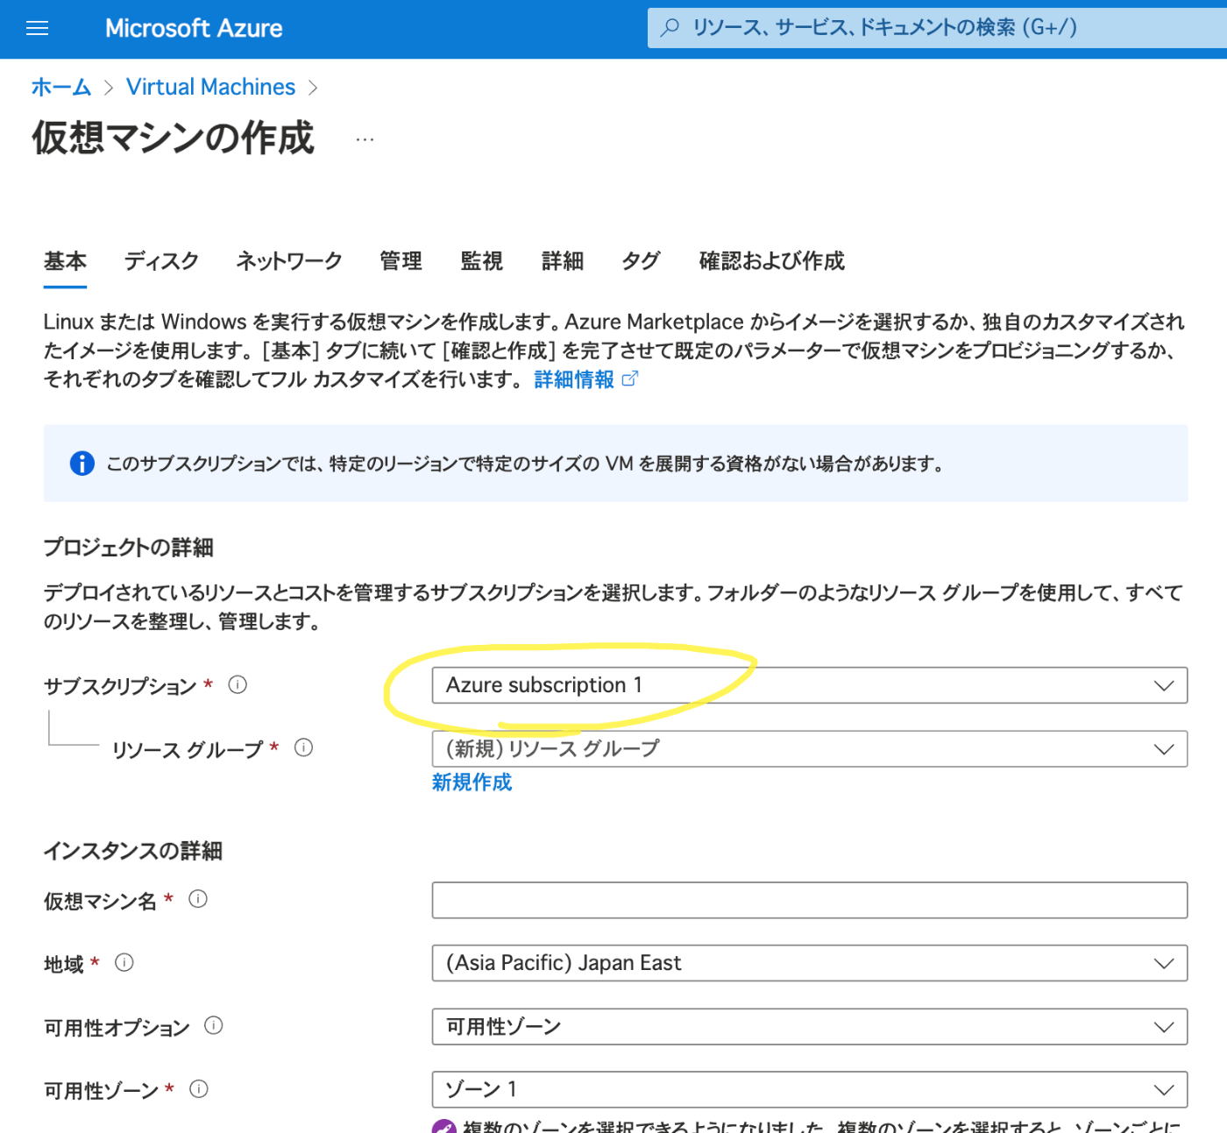Open the リソース グループ dropdown
The height and width of the screenshot is (1133, 1227).
(x=809, y=749)
